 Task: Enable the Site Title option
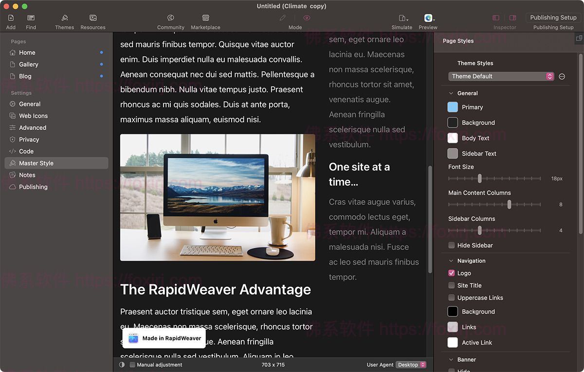pos(451,285)
